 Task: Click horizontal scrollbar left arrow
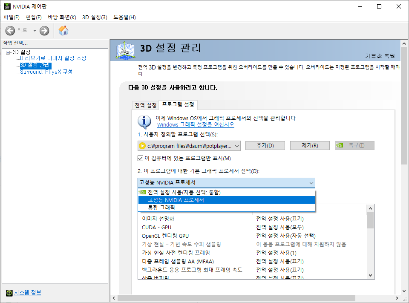pos(114,298)
